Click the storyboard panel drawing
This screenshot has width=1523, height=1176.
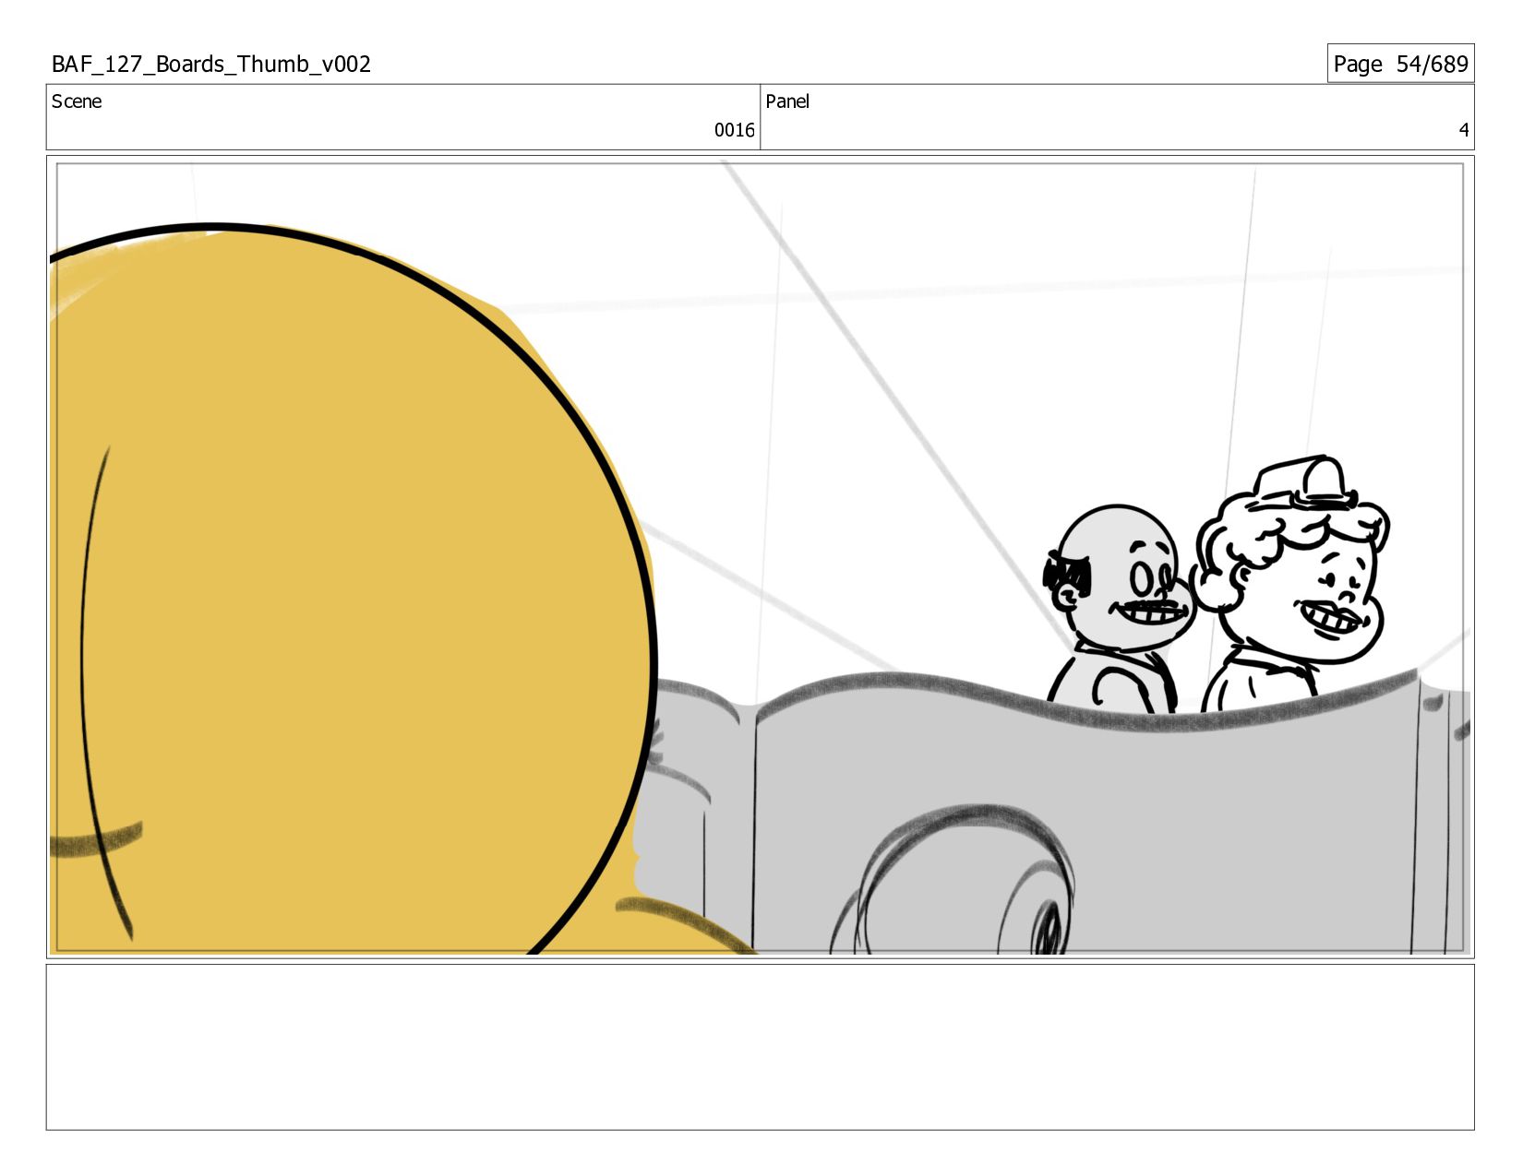pos(760,557)
